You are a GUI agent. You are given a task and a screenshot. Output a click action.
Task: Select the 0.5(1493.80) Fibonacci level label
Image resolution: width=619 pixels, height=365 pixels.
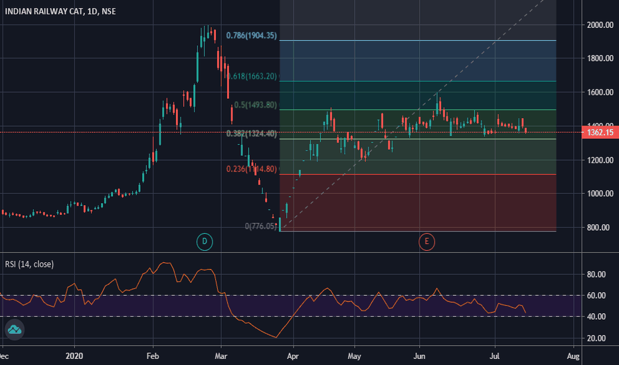(256, 105)
